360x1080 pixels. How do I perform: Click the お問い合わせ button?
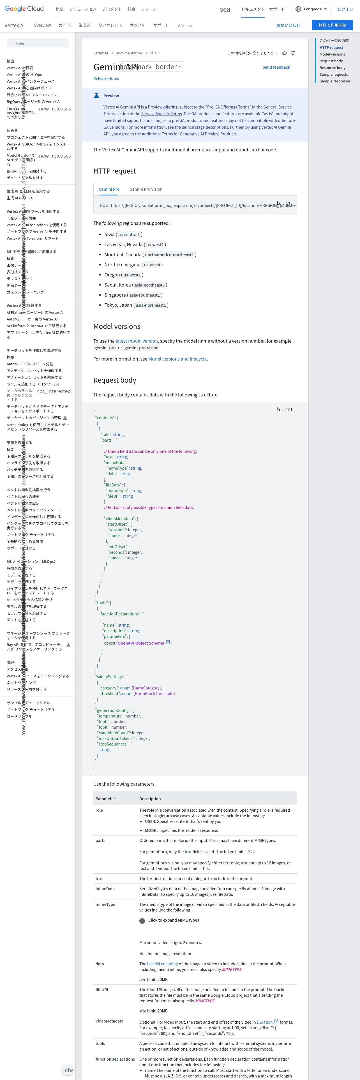pyautogui.click(x=288, y=25)
